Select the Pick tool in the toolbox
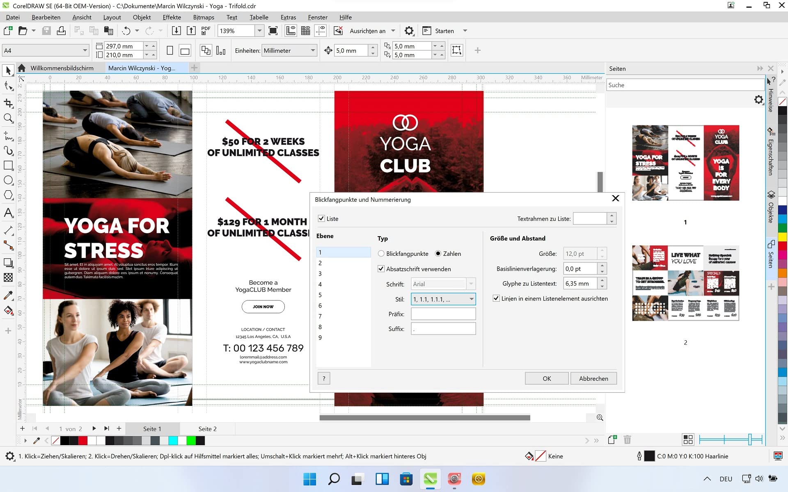Image resolution: width=788 pixels, height=492 pixels. [8, 71]
